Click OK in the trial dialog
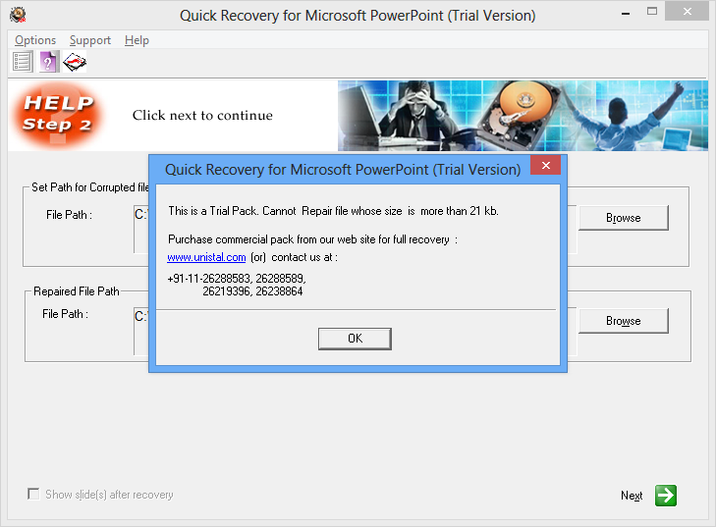This screenshot has width=716, height=527. [355, 339]
